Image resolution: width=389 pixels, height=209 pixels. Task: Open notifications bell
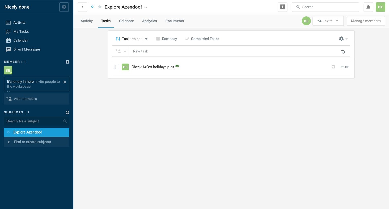(368, 7)
